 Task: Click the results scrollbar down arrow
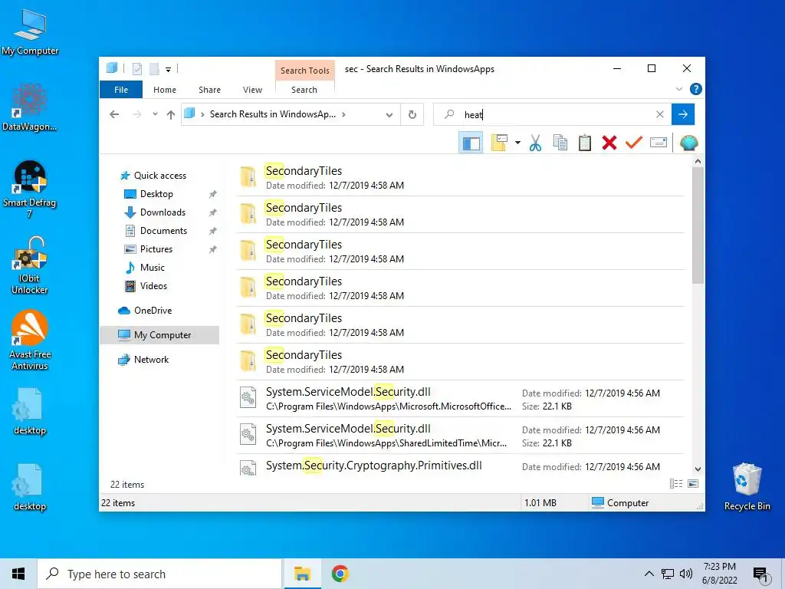(698, 469)
